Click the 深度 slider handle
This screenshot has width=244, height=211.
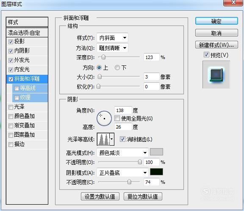tap(103, 57)
